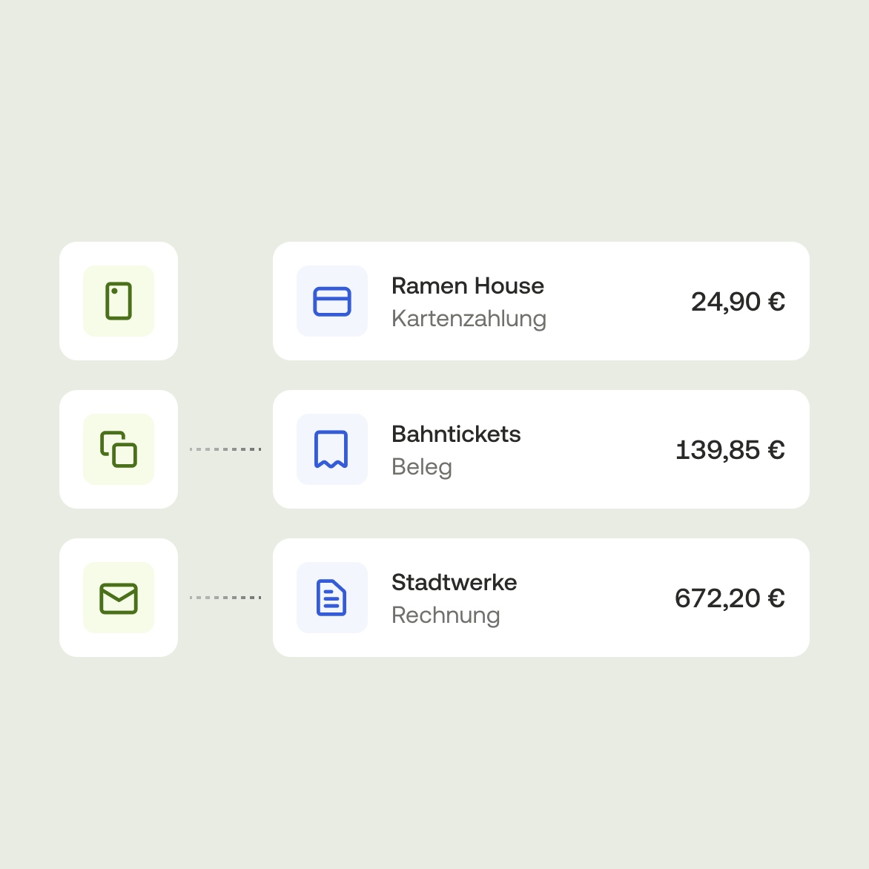869x869 pixels.
Task: Click dotted connector beside Bahntickets card
Action: pos(225,449)
